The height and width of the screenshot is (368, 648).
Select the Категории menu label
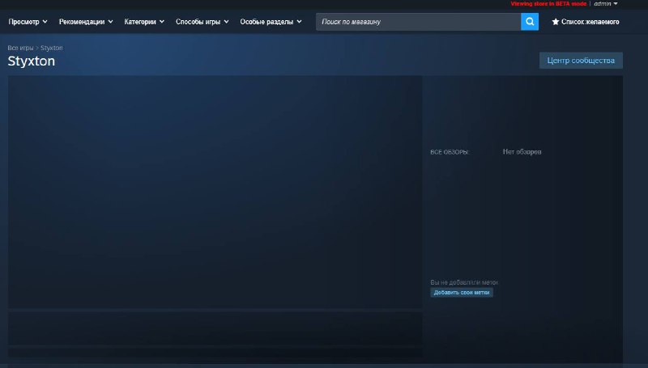(140, 22)
